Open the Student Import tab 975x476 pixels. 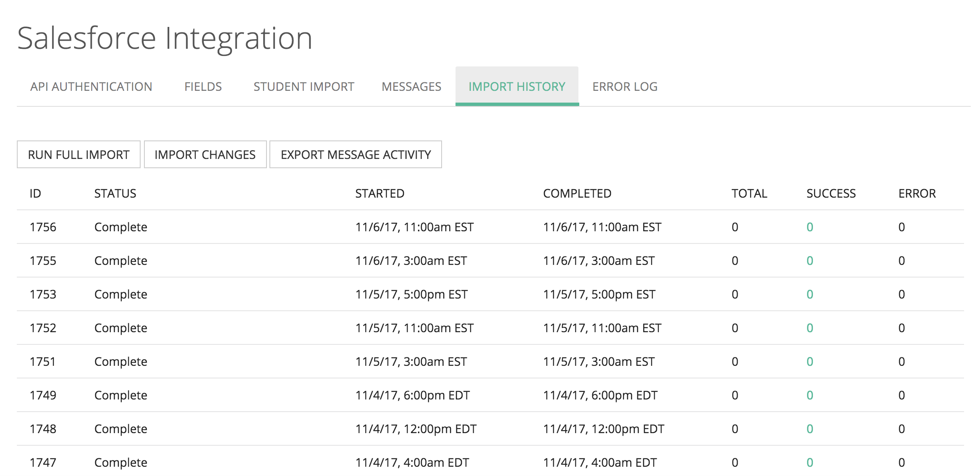click(304, 87)
